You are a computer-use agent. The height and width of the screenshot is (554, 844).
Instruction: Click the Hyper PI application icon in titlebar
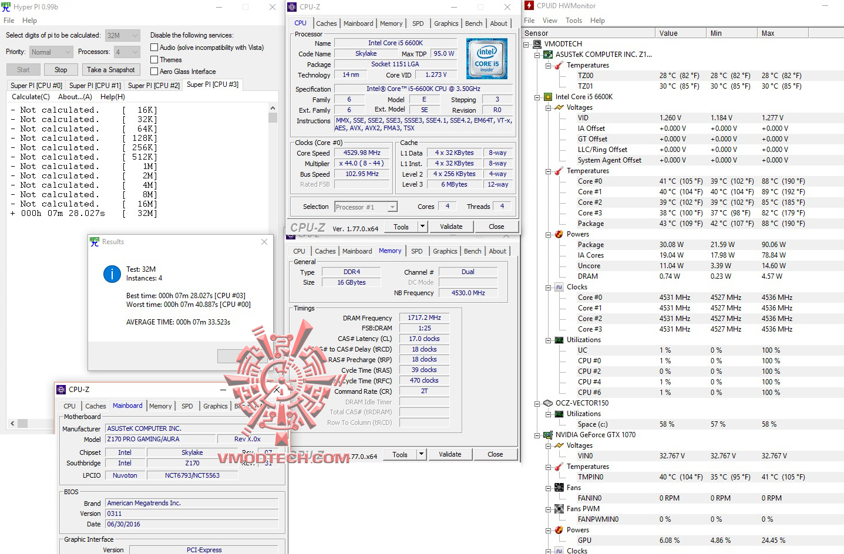coord(6,6)
